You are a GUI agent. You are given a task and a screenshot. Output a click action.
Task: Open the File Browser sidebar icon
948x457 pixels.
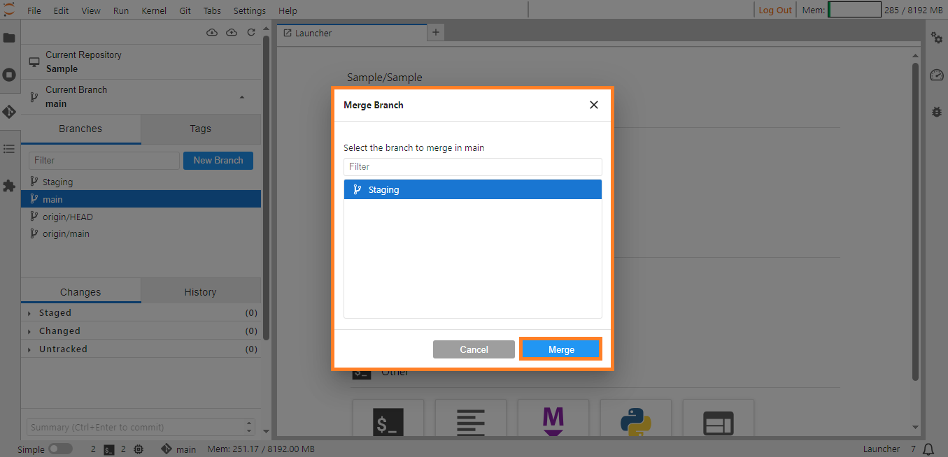(x=9, y=38)
